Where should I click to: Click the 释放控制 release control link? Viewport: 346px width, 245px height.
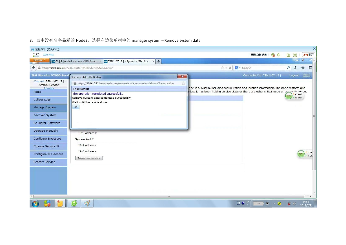click(48, 55)
